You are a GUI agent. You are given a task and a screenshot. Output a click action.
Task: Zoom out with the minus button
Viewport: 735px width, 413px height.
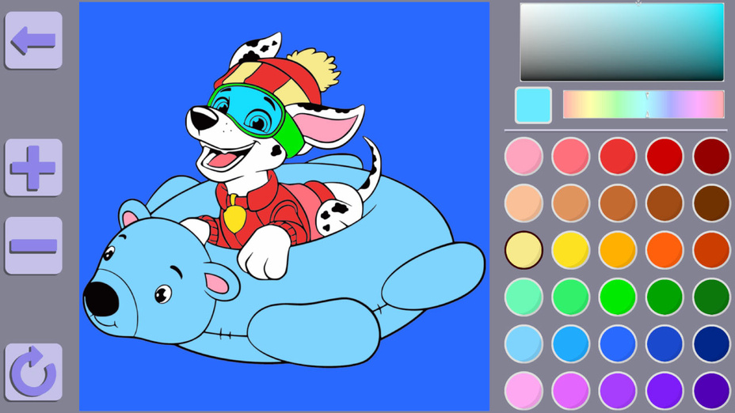pos(33,245)
